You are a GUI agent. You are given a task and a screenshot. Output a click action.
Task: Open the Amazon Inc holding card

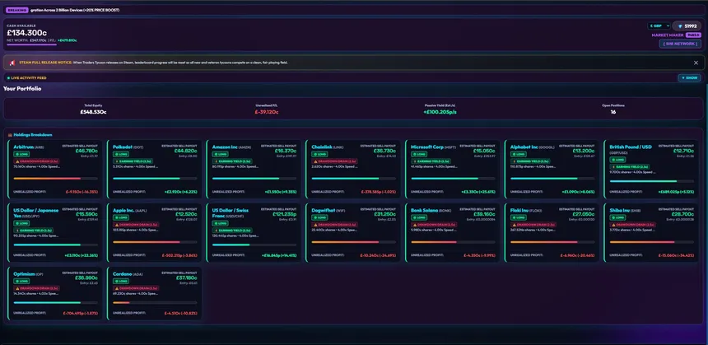(x=254, y=170)
